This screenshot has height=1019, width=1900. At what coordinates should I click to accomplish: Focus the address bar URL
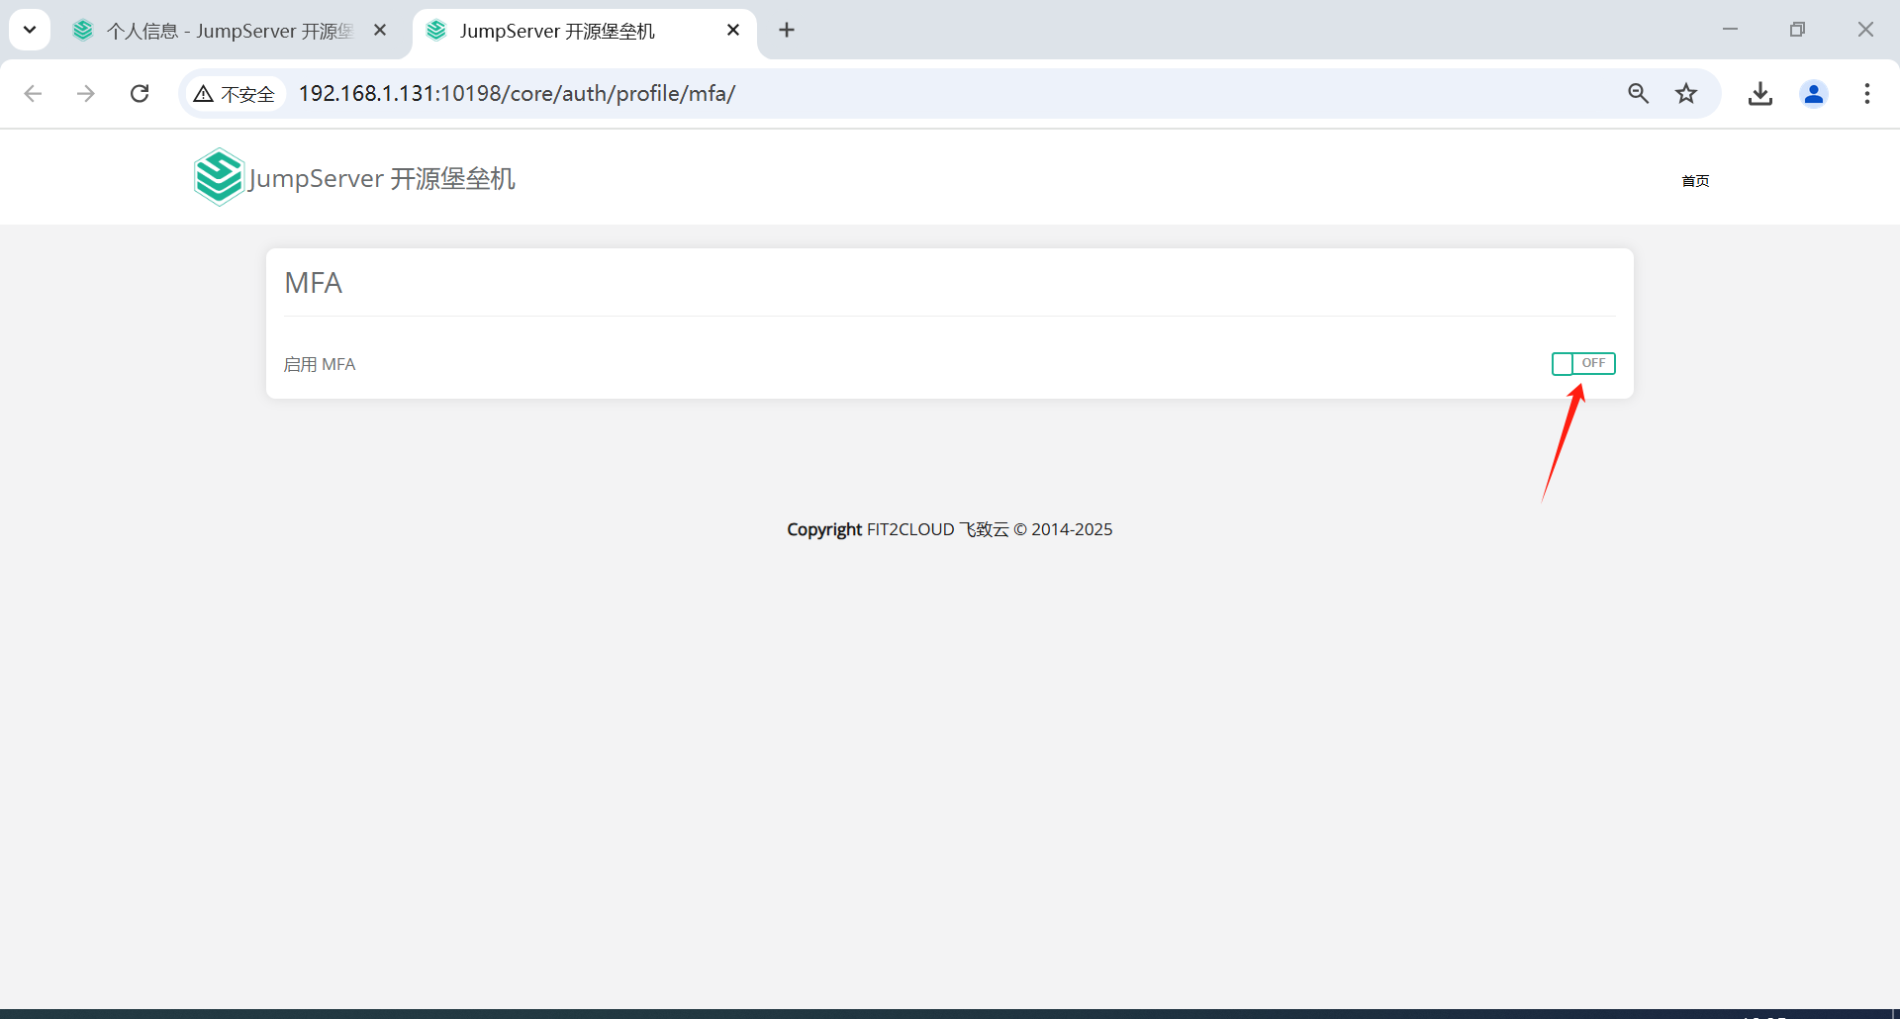click(517, 93)
